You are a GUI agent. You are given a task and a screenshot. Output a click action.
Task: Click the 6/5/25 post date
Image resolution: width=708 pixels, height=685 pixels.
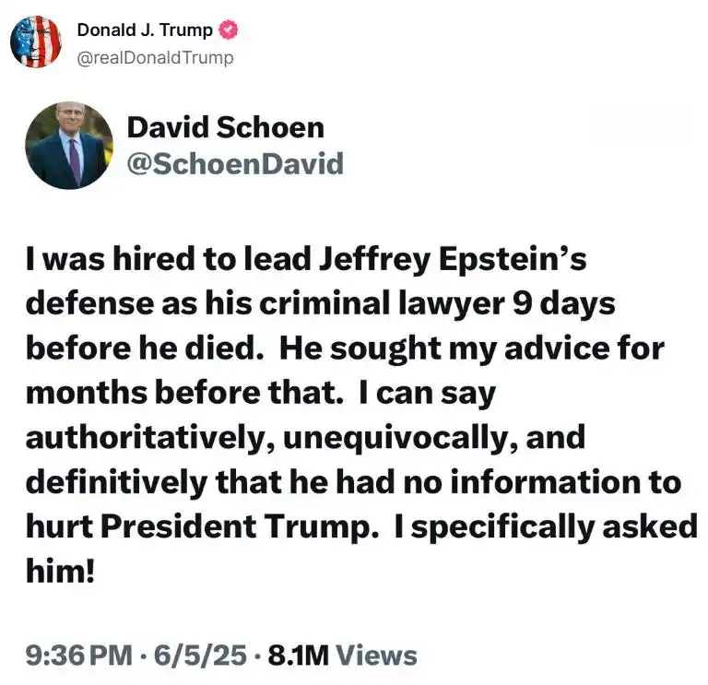(x=203, y=655)
